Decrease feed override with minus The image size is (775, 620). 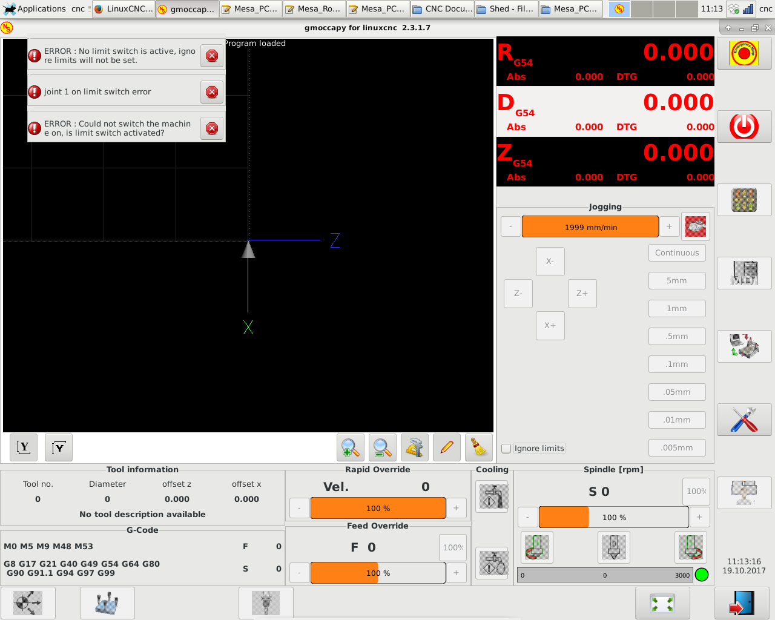(300, 573)
